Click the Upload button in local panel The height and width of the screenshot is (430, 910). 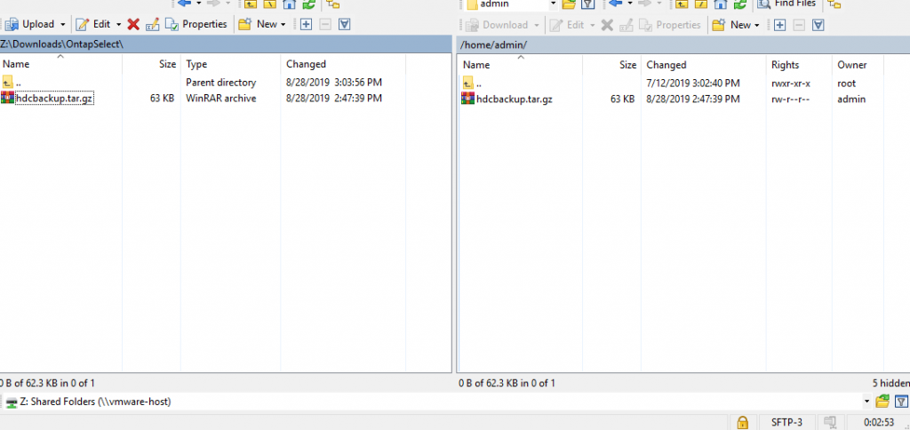pos(29,24)
